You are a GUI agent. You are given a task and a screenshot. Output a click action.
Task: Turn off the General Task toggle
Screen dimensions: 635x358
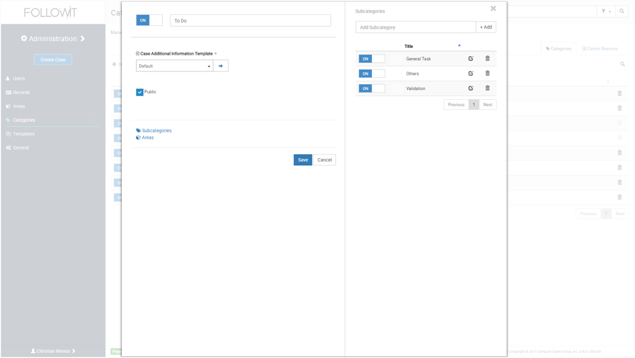tap(371, 59)
